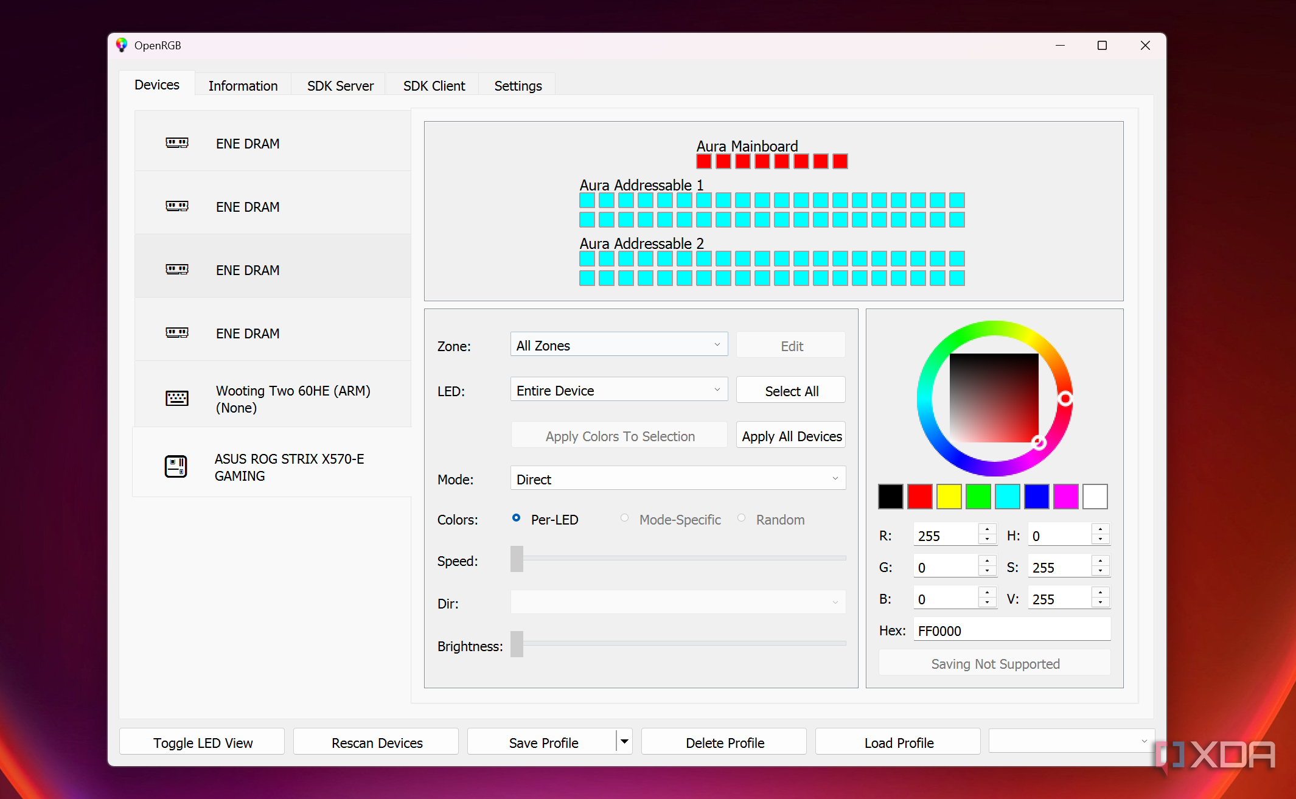Click the Speed slider handle

(517, 559)
